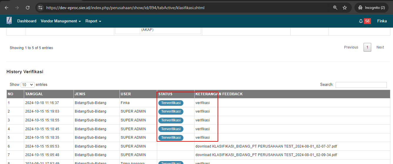Click the Previous pagination button
This screenshot has width=393, height=164.
(351, 47)
